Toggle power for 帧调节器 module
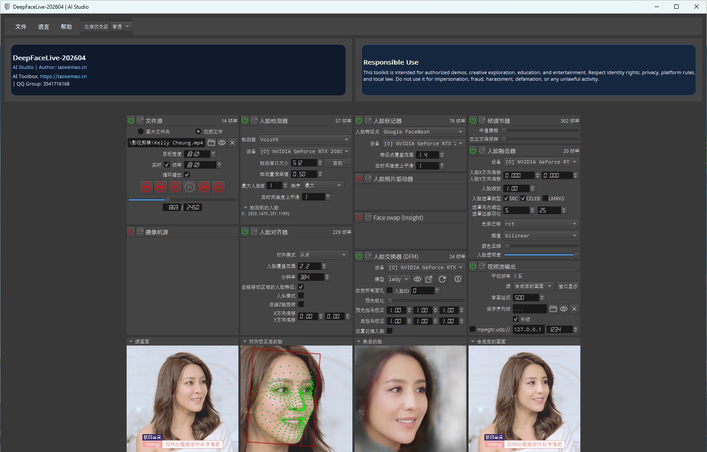707x452 pixels. point(473,120)
